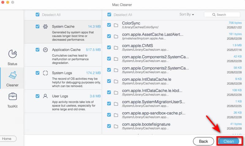Viewport: 245px width, 146px height.
Task: Click the ColorSync folder icon
Action: click(116, 25)
